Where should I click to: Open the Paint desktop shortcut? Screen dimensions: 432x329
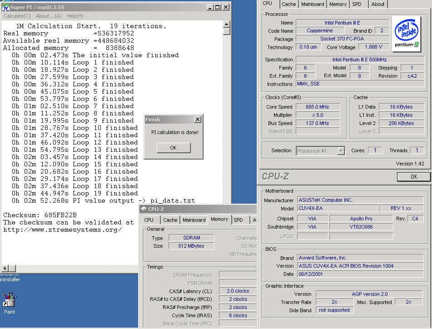point(10,303)
